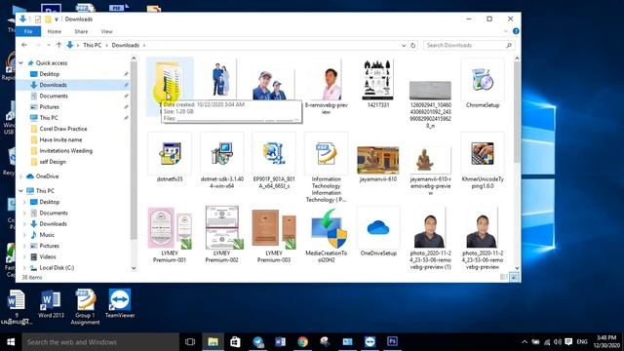Select the 14217331 image thumbnail
The width and height of the screenshot is (624, 351).
pos(377,84)
